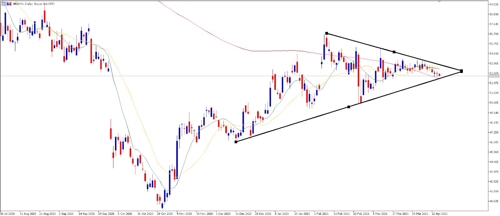This screenshot has width=500, height=216.
Task: Click the 59.535 price scale label
Action: 494,4
